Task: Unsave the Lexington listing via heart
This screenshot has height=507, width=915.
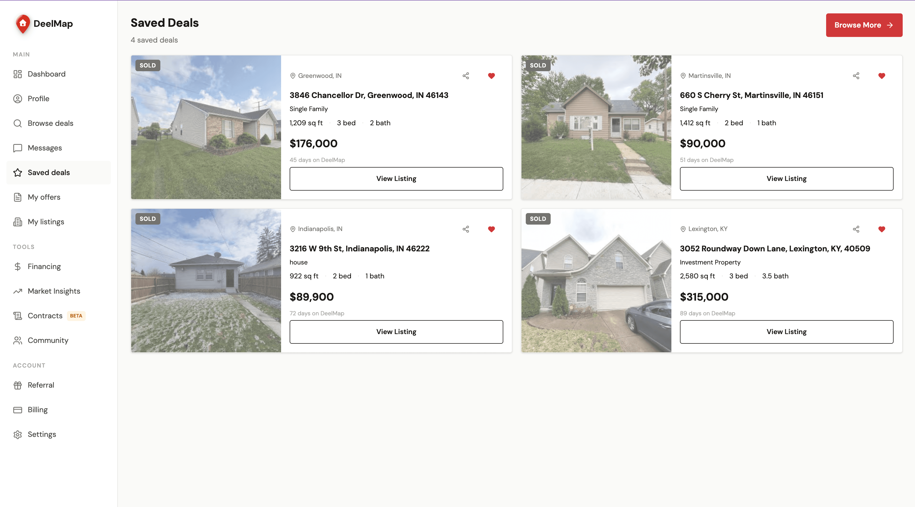Action: click(882, 229)
